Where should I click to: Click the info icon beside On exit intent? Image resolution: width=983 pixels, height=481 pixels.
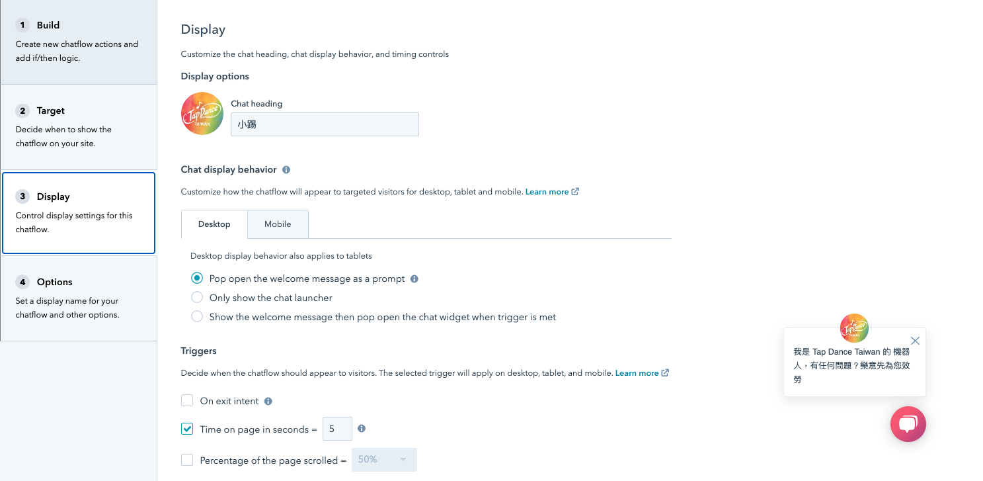pyautogui.click(x=268, y=401)
